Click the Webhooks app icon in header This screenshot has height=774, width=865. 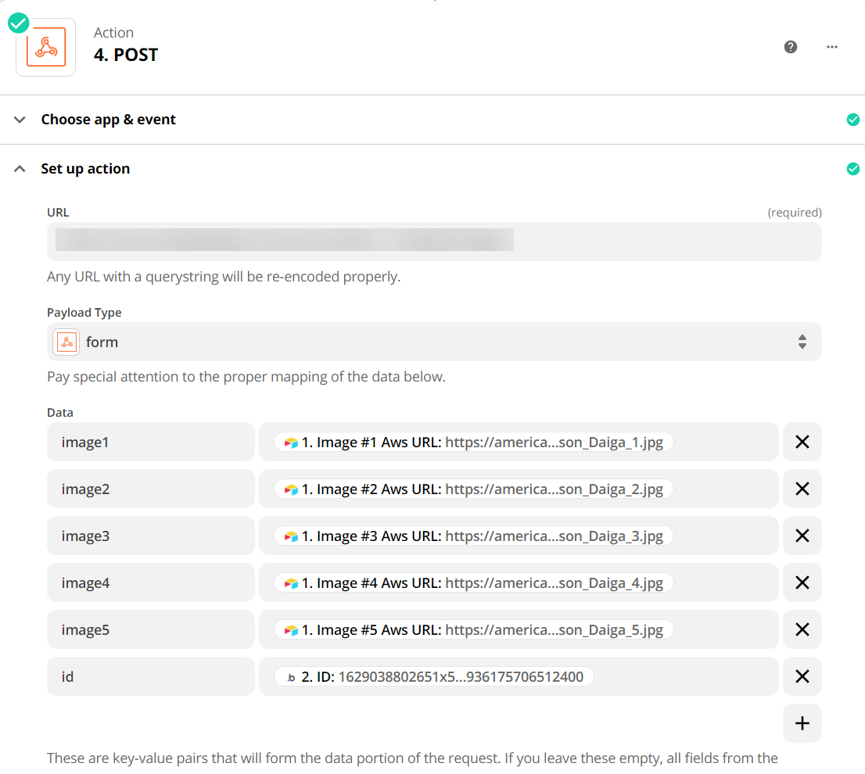46,48
